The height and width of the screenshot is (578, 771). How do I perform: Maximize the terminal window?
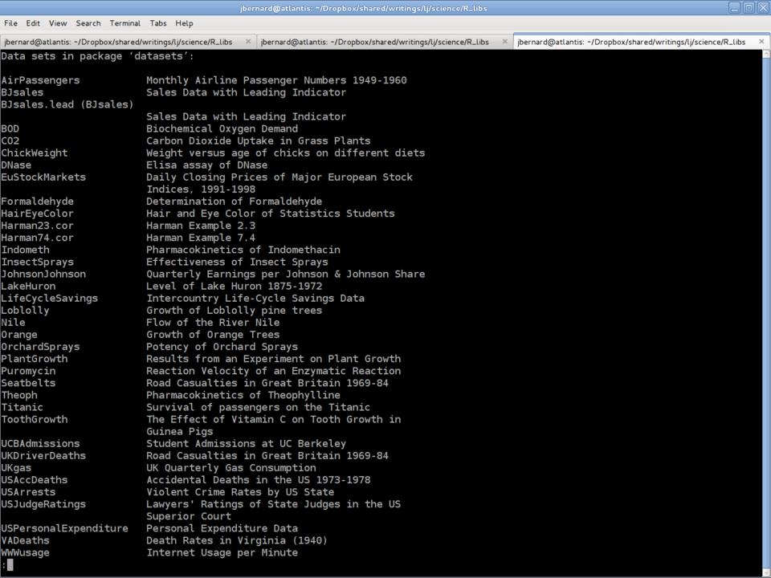(749, 7)
